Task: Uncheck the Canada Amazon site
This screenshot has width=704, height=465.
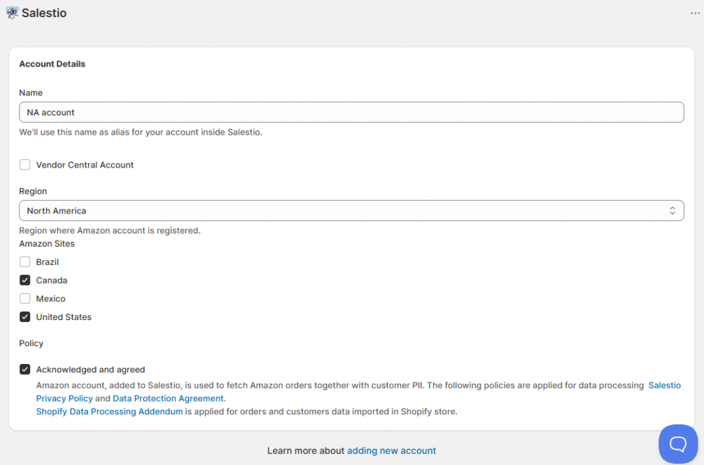Action: click(25, 280)
